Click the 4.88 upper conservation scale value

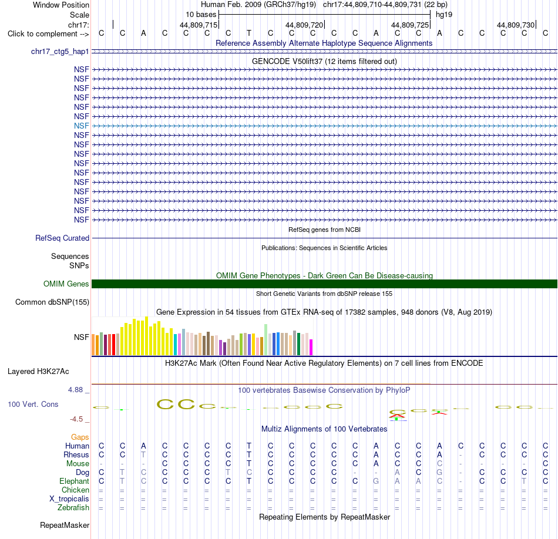[x=75, y=390]
